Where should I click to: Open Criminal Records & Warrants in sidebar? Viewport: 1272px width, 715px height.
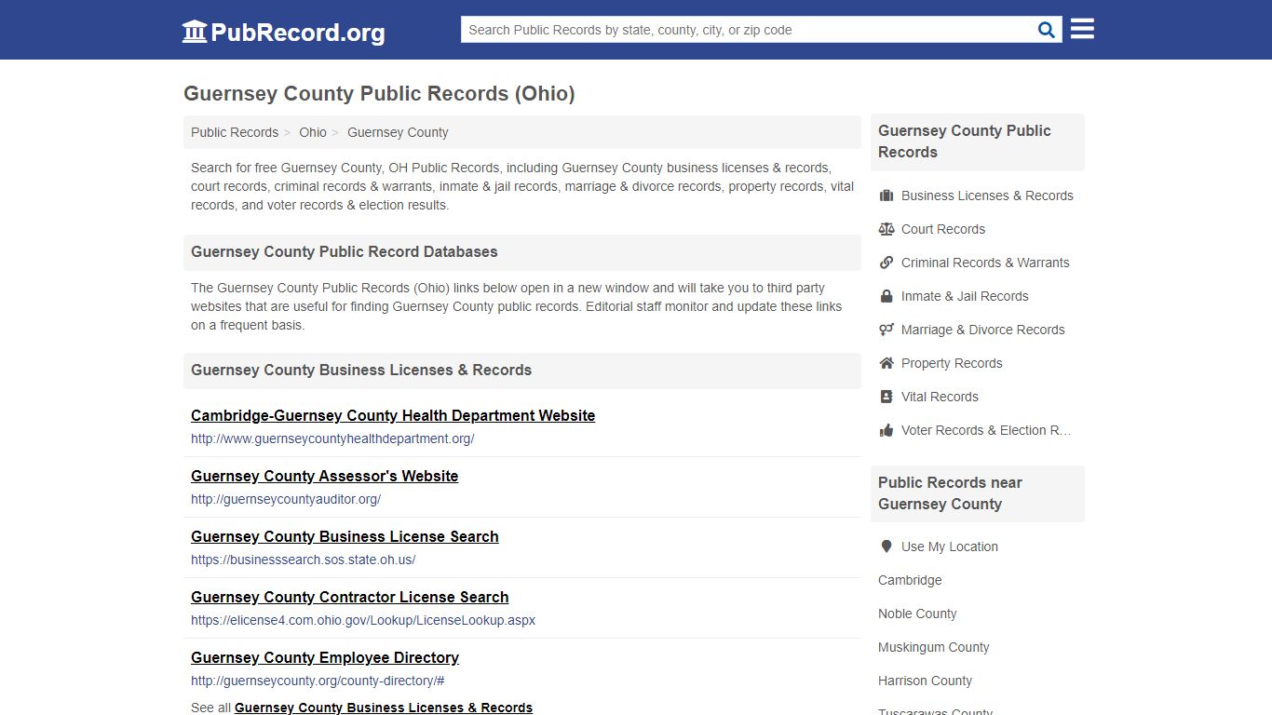point(985,263)
